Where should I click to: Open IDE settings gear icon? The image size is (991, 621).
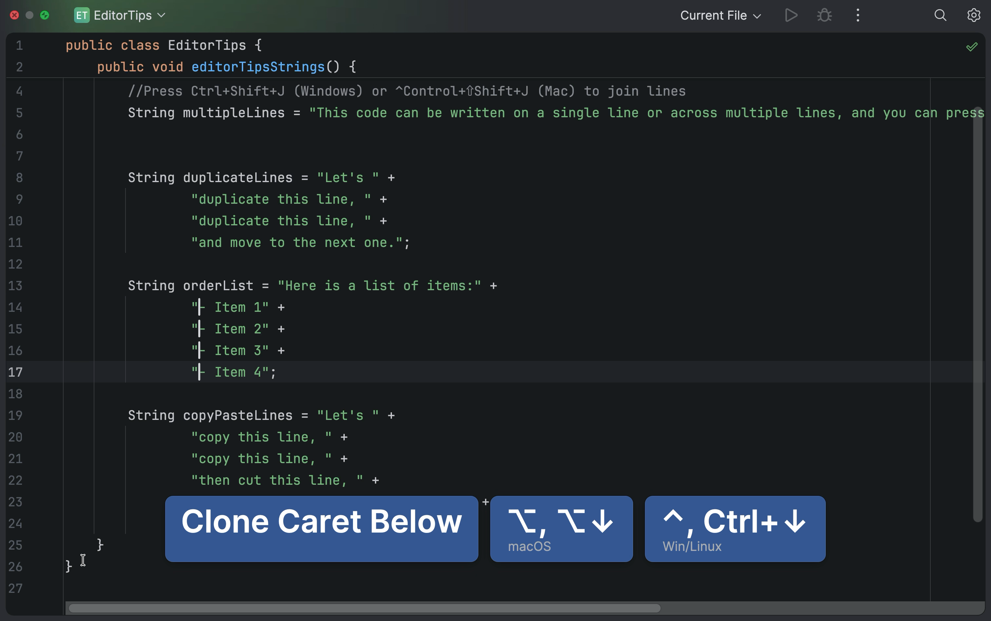tap(973, 16)
